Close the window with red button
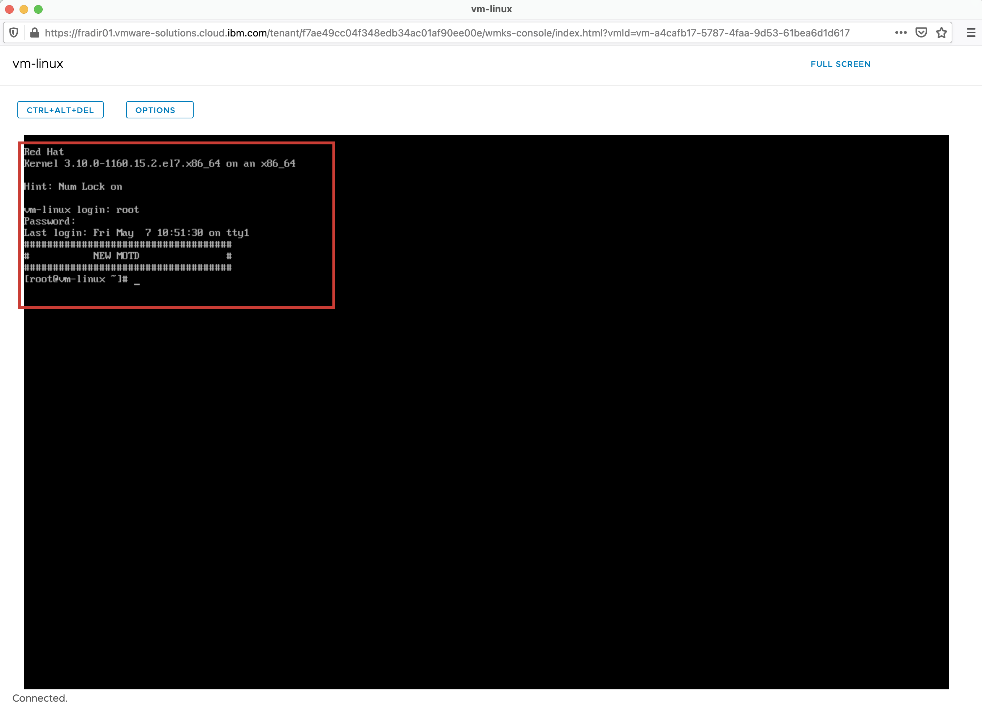The image size is (982, 724). click(x=9, y=9)
